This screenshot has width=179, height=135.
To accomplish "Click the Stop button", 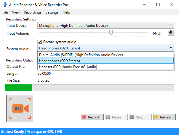I will [140, 117].
